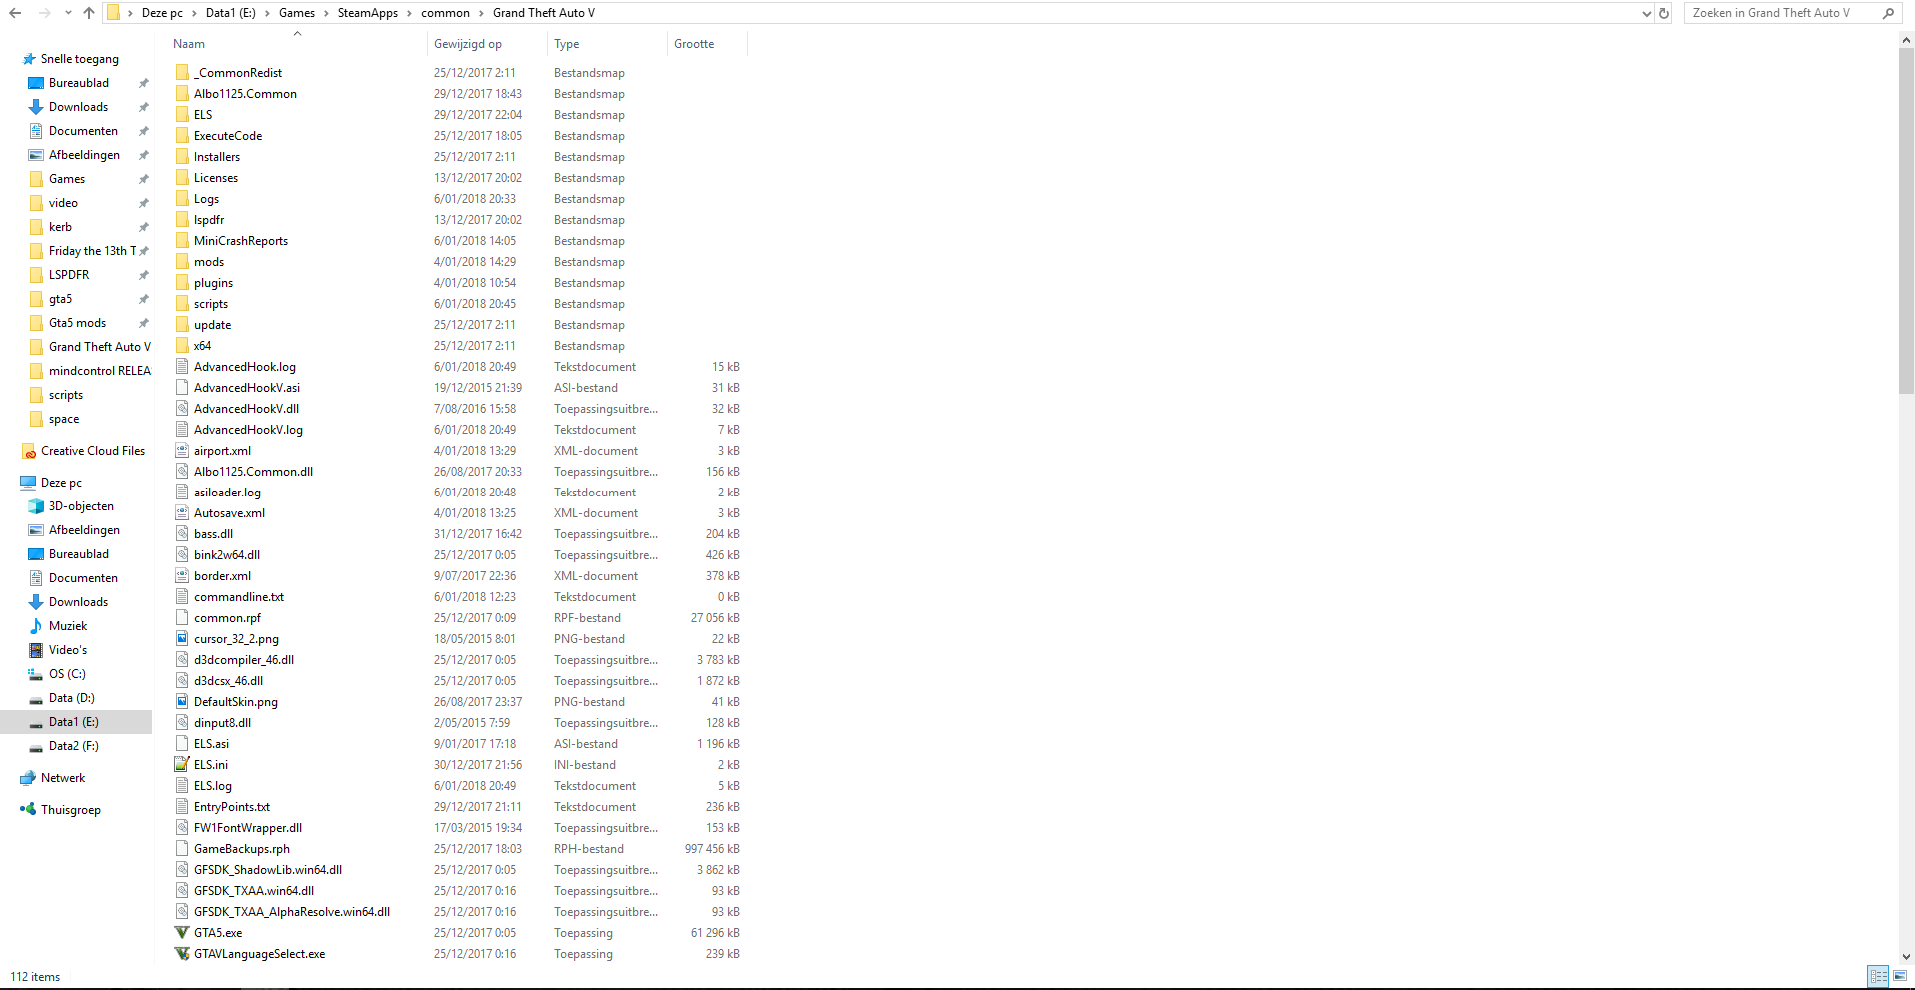Refresh the Grand Theft Auto V folder
The image size is (1915, 990).
(1664, 13)
